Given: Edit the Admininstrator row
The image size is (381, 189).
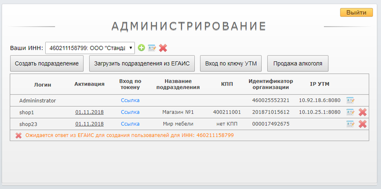Looking at the screenshot, I should point(350,100).
